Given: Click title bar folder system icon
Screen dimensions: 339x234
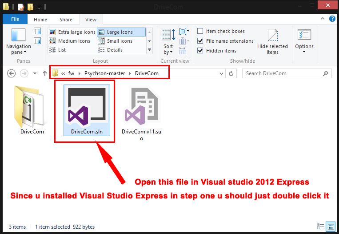Looking at the screenshot, I should pyautogui.click(x=6, y=7).
